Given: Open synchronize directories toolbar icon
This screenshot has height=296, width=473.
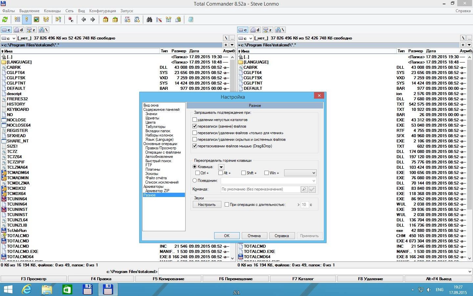Looking at the screenshot, I should tap(169, 20).
